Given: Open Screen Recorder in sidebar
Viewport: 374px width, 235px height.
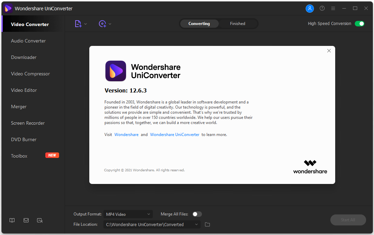Looking at the screenshot, I should pyautogui.click(x=33, y=123).
